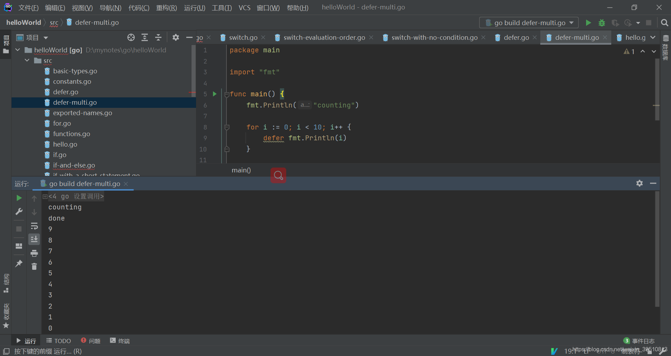Viewport: 671px width, 356px height.
Task: Expand folded go setup call line
Action: [x=45, y=196]
